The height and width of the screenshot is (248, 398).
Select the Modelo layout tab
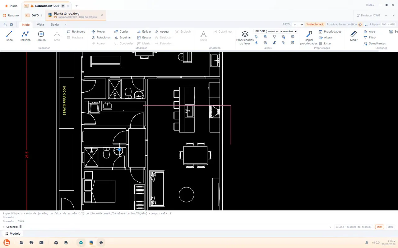(x=13, y=233)
